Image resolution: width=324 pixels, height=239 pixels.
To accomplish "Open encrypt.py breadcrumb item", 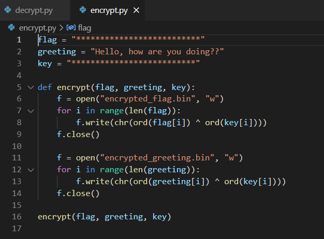I will (37, 28).
